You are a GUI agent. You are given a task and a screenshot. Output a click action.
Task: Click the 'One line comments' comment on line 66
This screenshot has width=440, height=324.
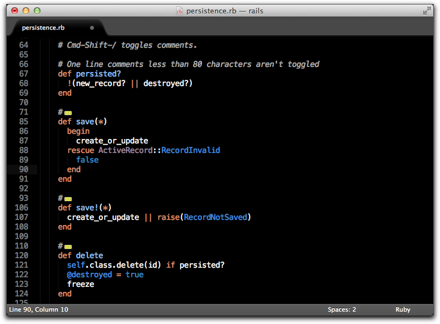click(x=188, y=64)
